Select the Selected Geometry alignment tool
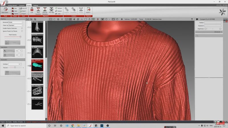This screenshot has height=128, width=228. pos(45,11)
